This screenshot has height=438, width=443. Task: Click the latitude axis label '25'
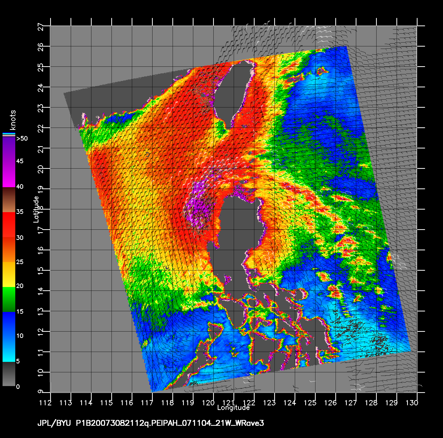(x=41, y=67)
